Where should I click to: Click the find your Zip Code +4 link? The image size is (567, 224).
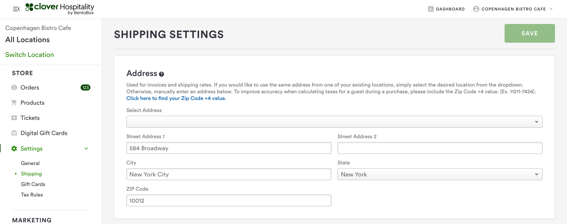coord(176,99)
